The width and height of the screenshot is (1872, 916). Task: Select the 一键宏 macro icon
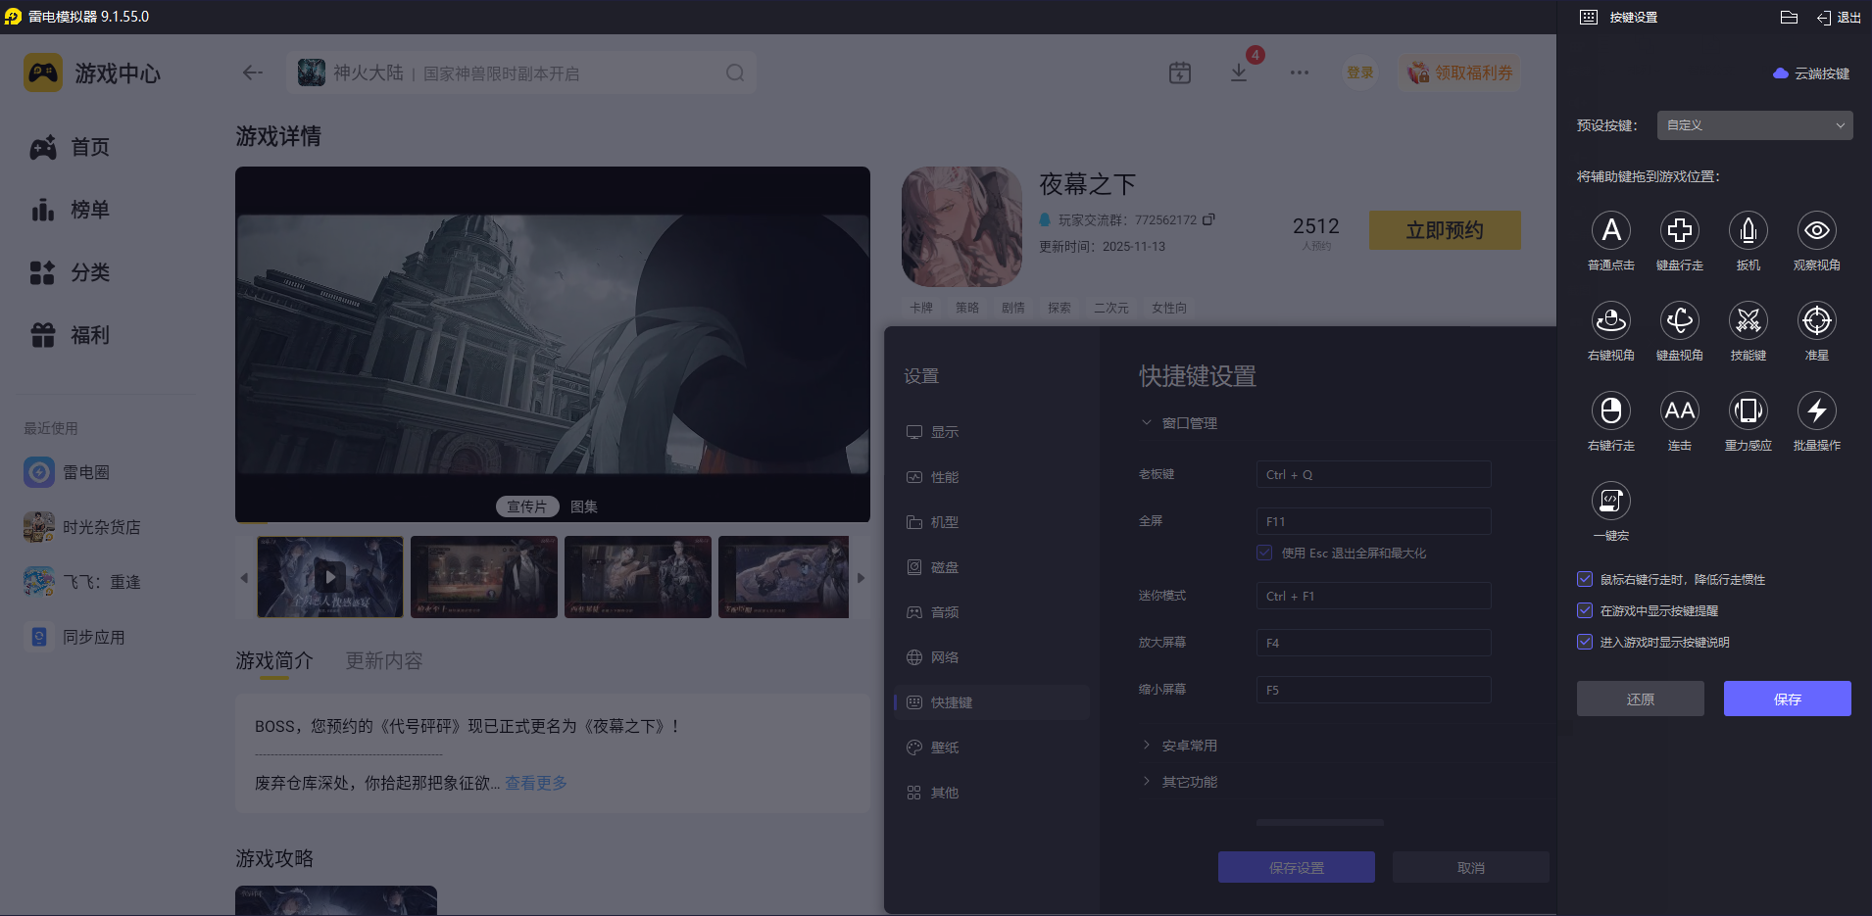click(1611, 502)
